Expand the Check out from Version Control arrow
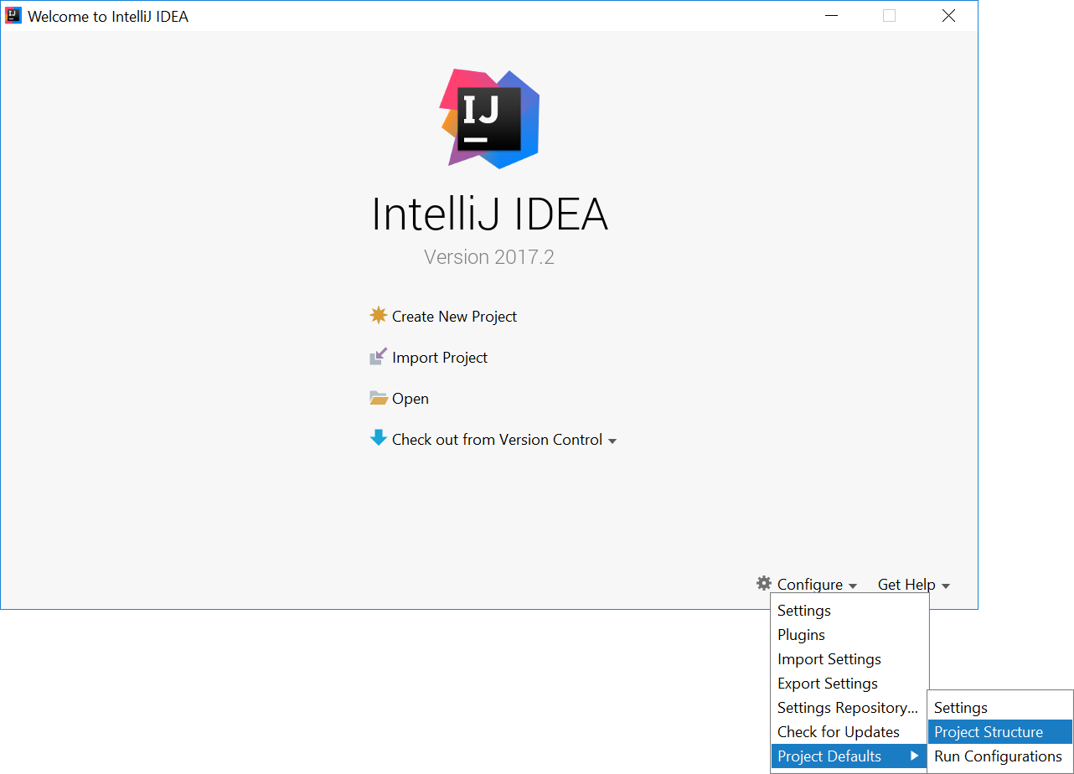This screenshot has width=1074, height=774. click(x=612, y=441)
